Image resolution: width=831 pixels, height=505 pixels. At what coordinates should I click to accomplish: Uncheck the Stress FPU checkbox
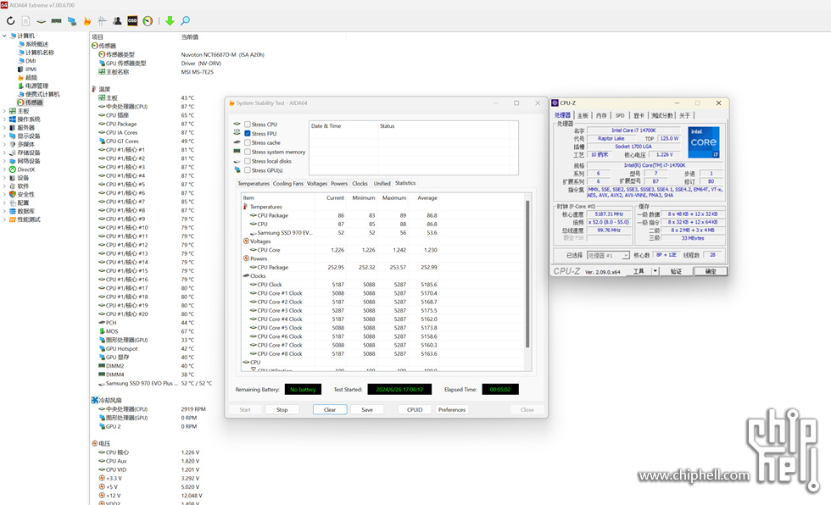click(248, 133)
